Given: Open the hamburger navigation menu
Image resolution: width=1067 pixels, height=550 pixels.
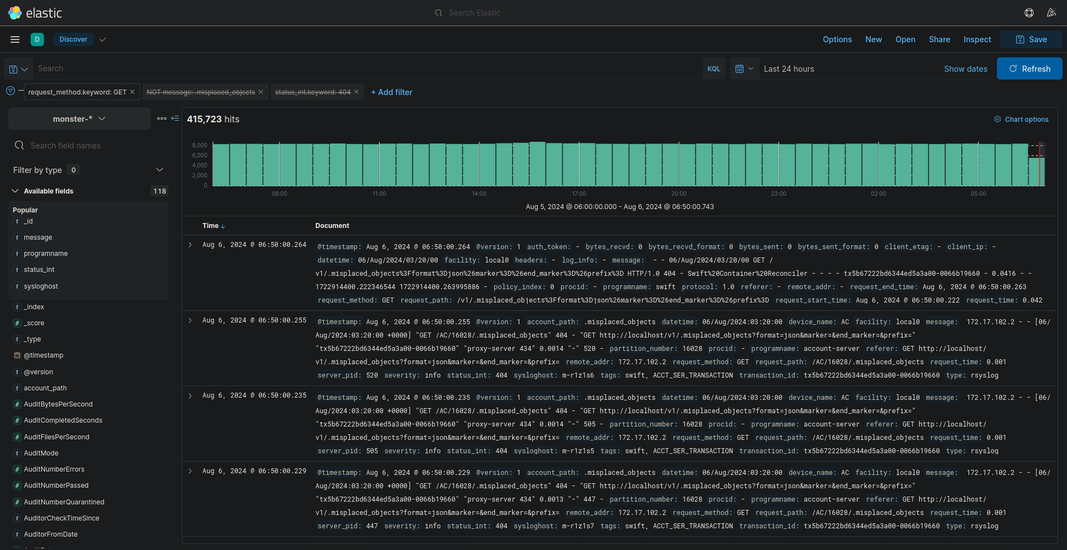Looking at the screenshot, I should tap(15, 39).
